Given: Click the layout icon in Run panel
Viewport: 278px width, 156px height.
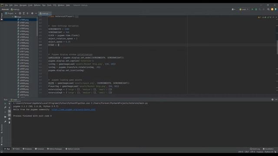Looking at the screenshot, I should [5, 117].
